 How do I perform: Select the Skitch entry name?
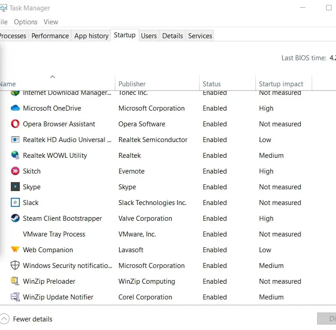(32, 171)
